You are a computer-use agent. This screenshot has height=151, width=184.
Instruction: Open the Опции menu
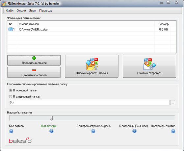[21, 11]
